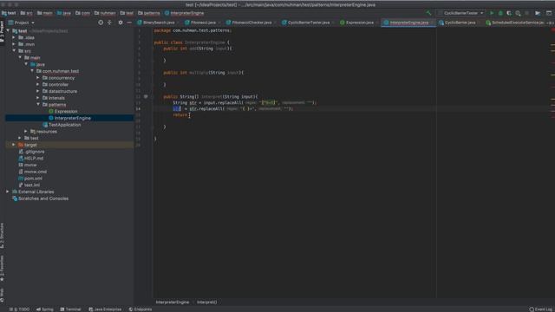
Task: Switch to Fibonacci.java tab
Action: pos(203,23)
